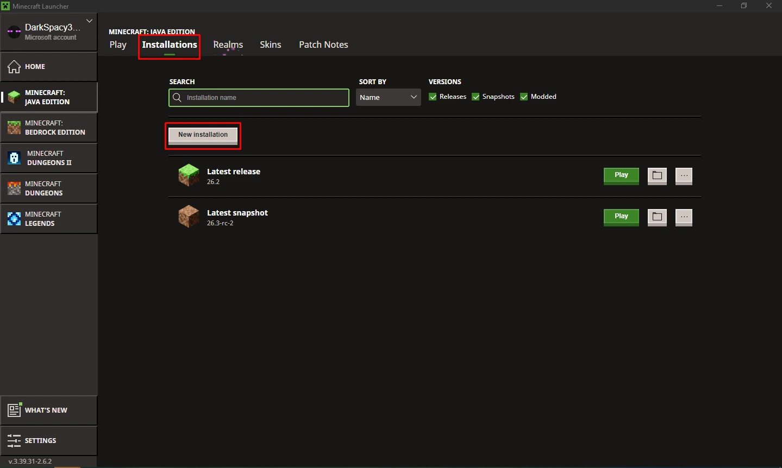Toggle the Modded versions checkbox
The width and height of the screenshot is (782, 468).
coord(524,97)
